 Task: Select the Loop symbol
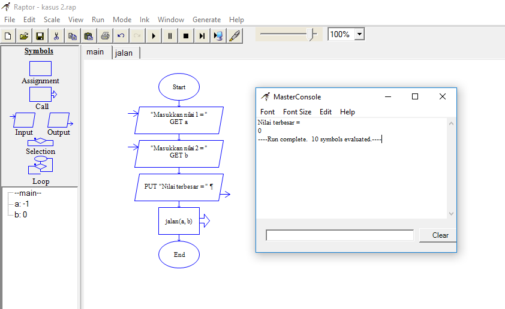40,165
